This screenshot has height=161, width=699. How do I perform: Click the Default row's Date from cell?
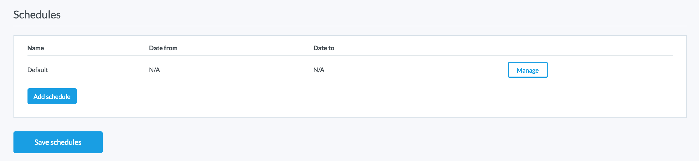click(x=155, y=70)
